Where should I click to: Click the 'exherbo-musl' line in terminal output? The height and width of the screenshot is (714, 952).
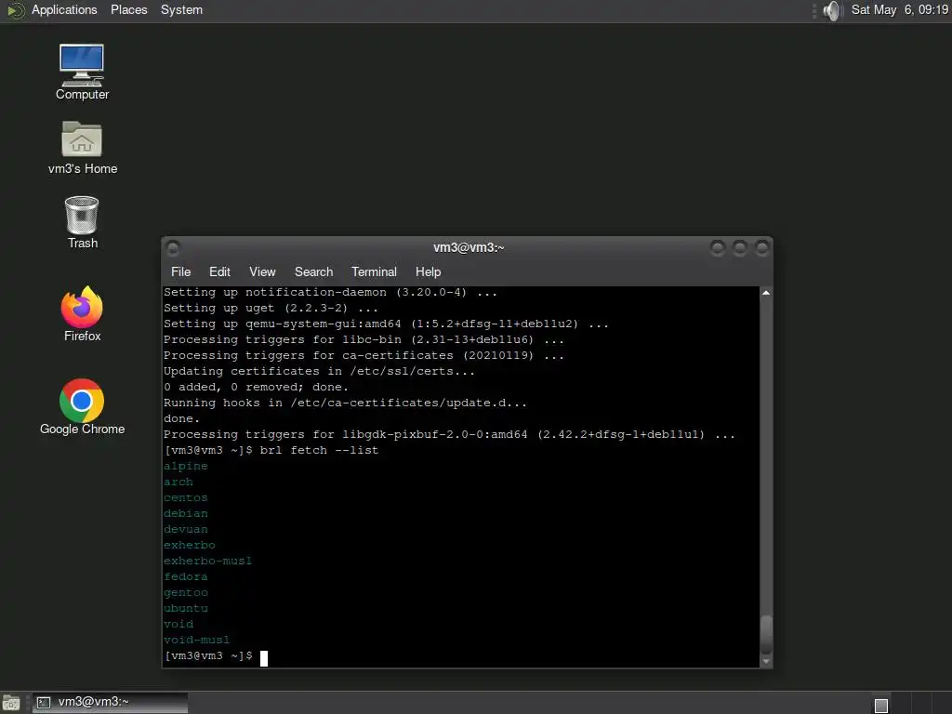[207, 561]
